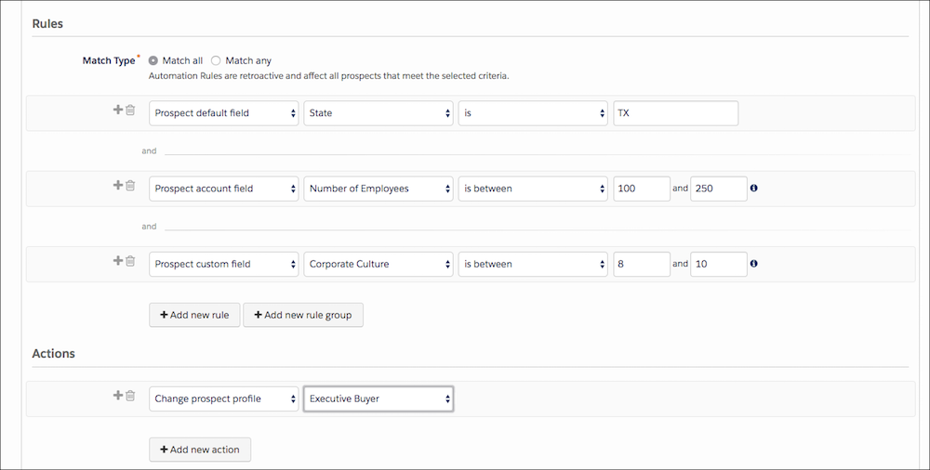The height and width of the screenshot is (470, 930).
Task: Click the Actions section heading
Action: click(53, 353)
